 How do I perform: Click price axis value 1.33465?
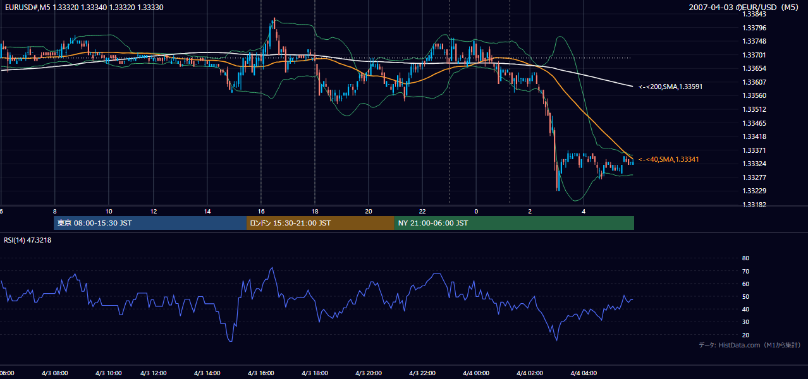pyautogui.click(x=754, y=123)
